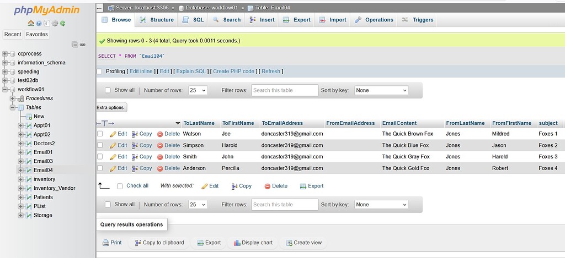Open the Triggers tab
This screenshot has width=565, height=258.
[417, 20]
